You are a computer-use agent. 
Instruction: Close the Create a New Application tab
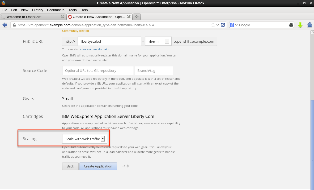click(129, 17)
